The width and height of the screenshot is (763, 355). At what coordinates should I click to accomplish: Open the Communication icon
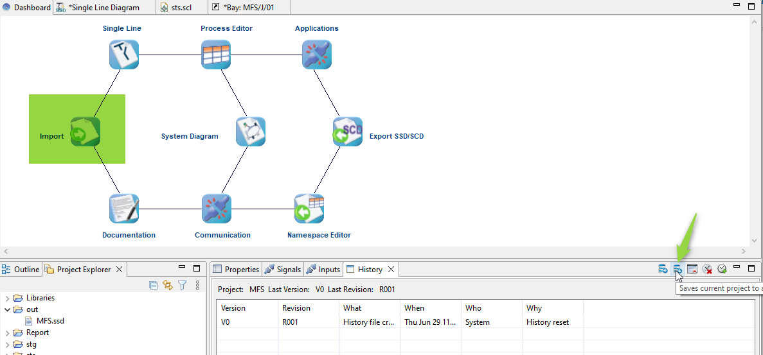215,209
